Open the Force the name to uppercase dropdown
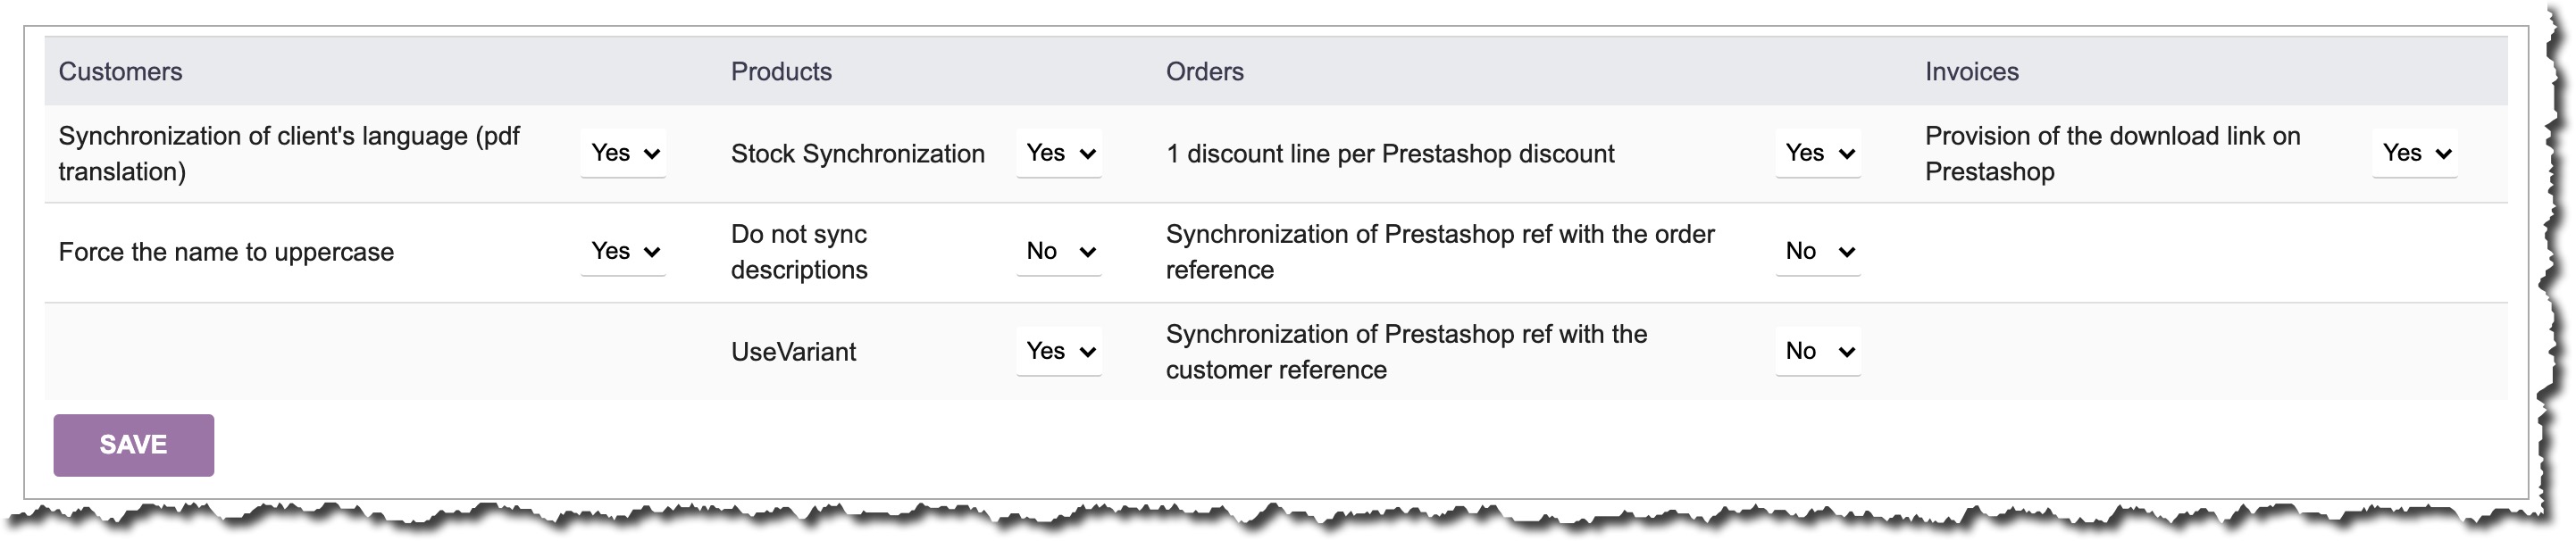This screenshot has height=541, width=2576. (623, 251)
